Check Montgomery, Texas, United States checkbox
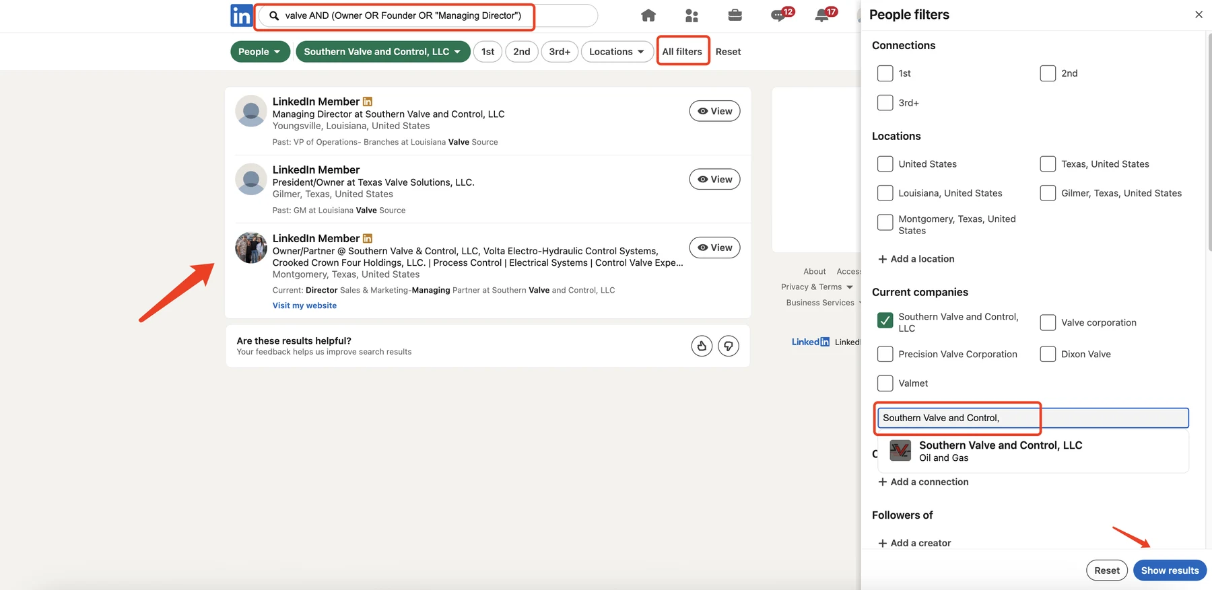Image resolution: width=1212 pixels, height=590 pixels. click(x=885, y=222)
